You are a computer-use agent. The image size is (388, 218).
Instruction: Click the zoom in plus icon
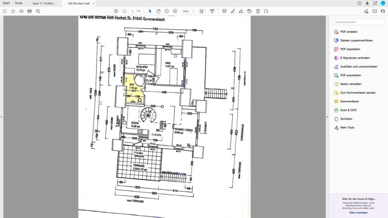click(175, 11)
